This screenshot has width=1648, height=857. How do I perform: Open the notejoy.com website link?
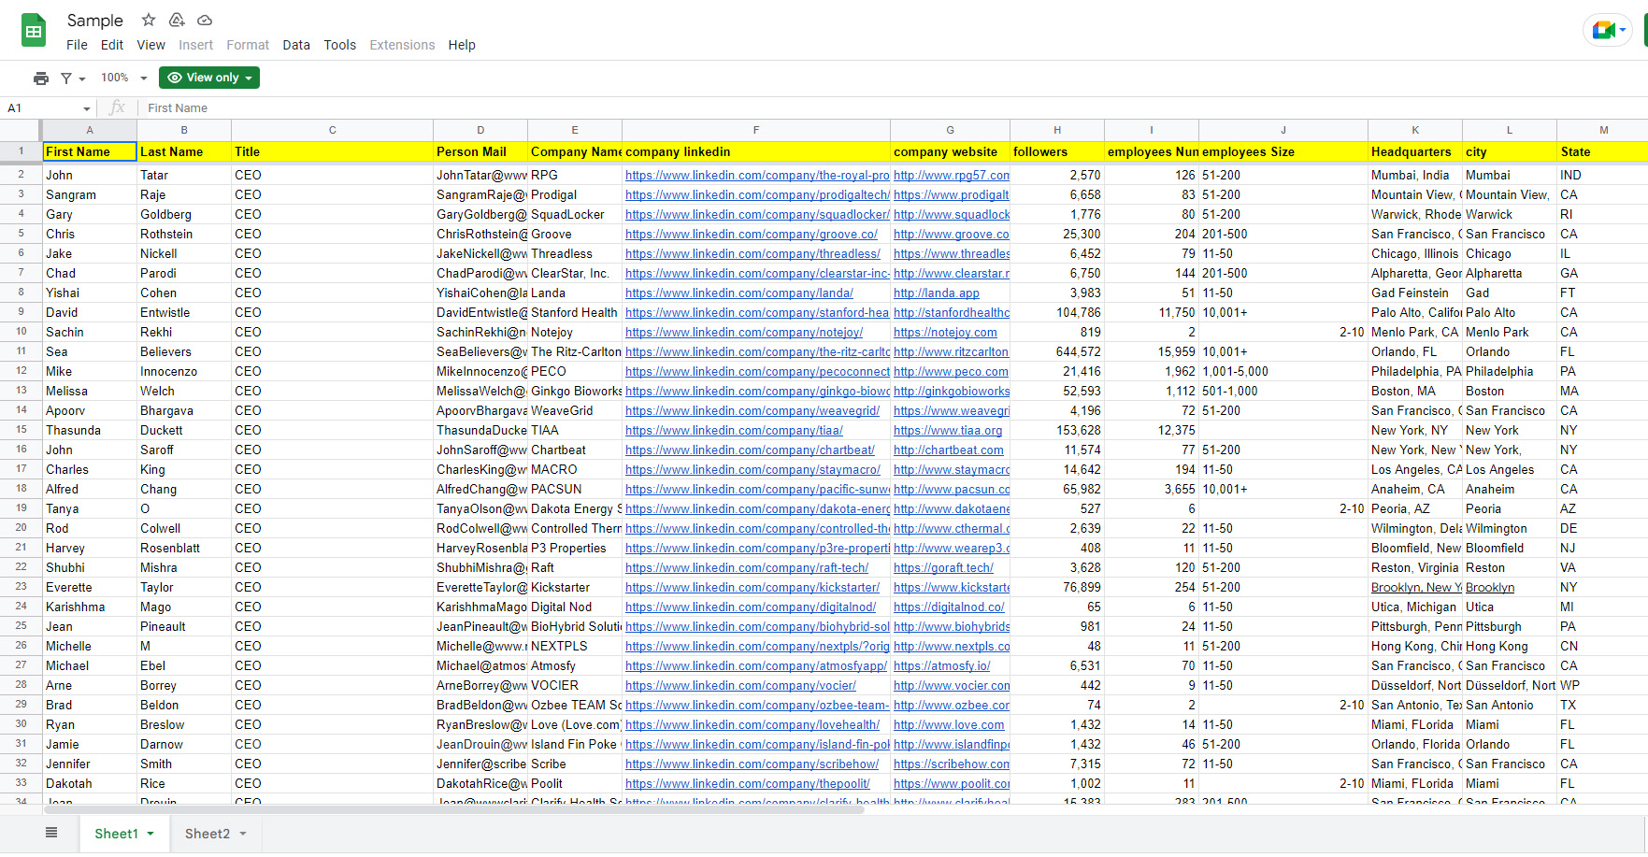[x=945, y=332]
